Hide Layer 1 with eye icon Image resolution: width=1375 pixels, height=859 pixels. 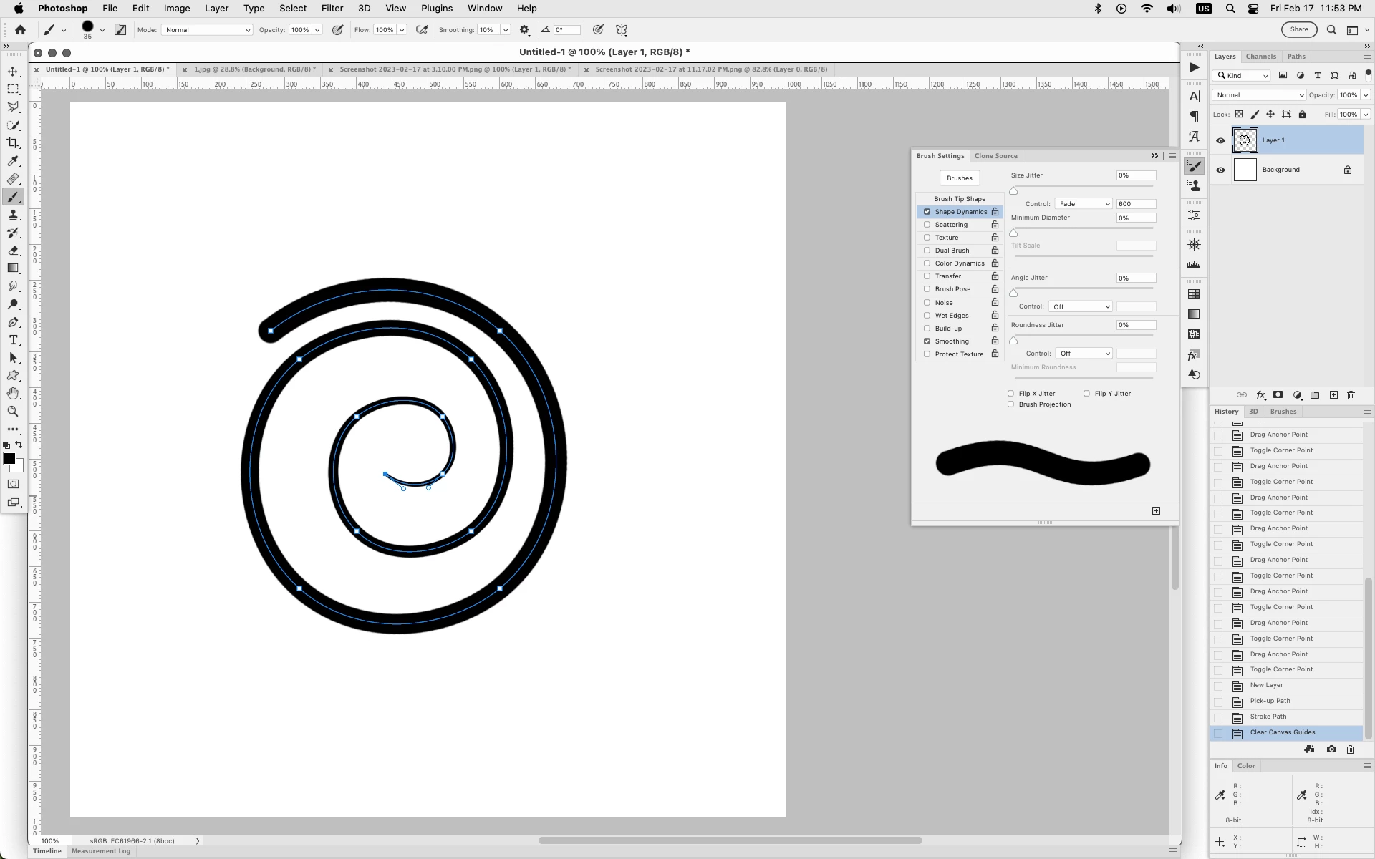[x=1220, y=140]
